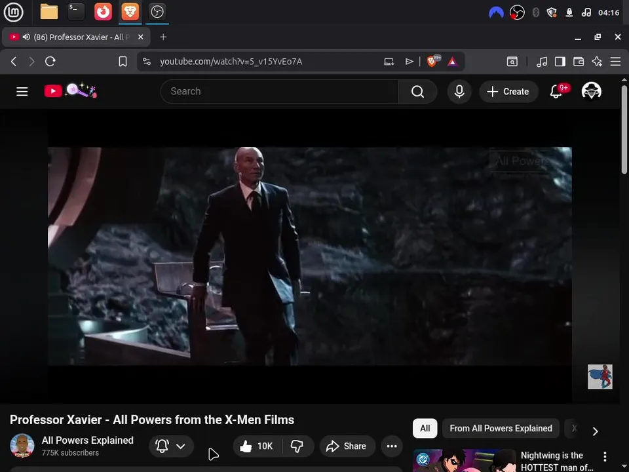
Task: Open the OBS recording tray indicator
Action: coord(517,12)
